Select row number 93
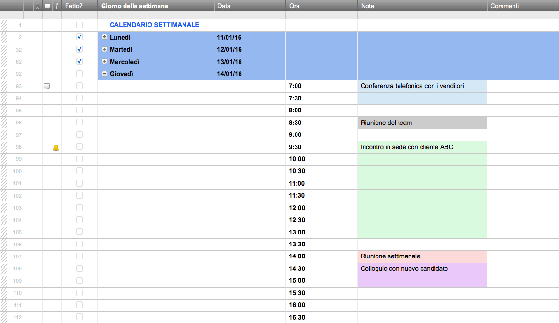The height and width of the screenshot is (323, 559). [19, 86]
